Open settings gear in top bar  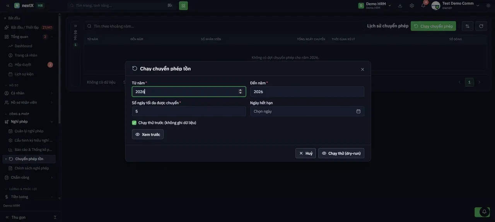(412, 5)
